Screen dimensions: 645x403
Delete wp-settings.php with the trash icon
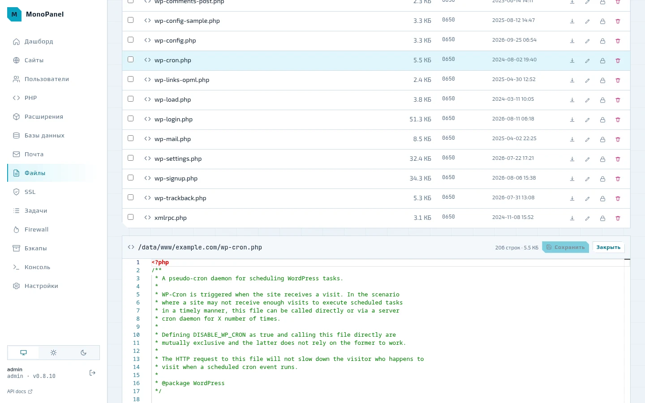618,159
